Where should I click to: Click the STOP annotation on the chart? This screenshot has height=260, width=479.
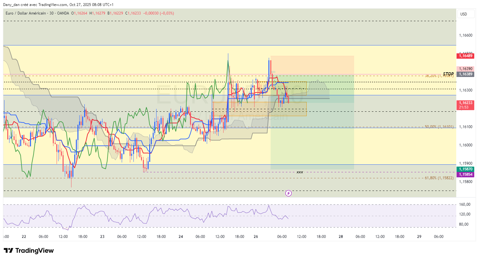[x=448, y=74]
